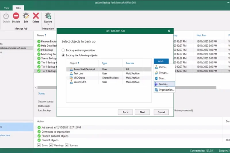Click the Organization building icon
This screenshot has height=153, width=230.
156,90
